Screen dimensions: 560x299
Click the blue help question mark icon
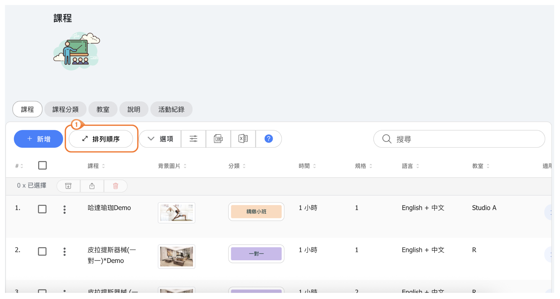pos(268,139)
